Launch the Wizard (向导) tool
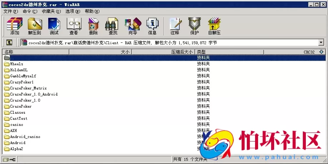Image resolution: width=328 pixels, height=164 pixels. click(x=133, y=26)
